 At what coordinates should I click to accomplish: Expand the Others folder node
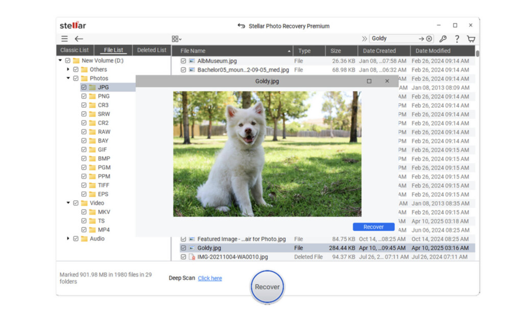68,69
